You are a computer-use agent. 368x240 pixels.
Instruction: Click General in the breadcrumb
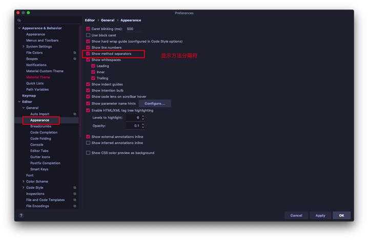108,20
